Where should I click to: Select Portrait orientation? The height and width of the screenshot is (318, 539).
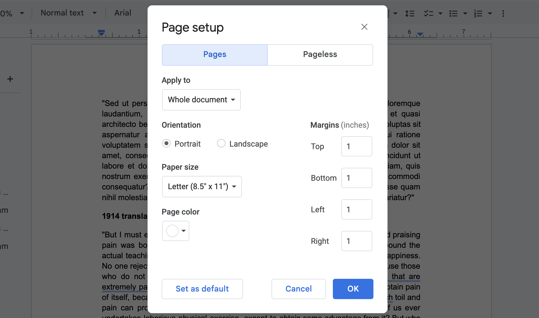coord(167,143)
